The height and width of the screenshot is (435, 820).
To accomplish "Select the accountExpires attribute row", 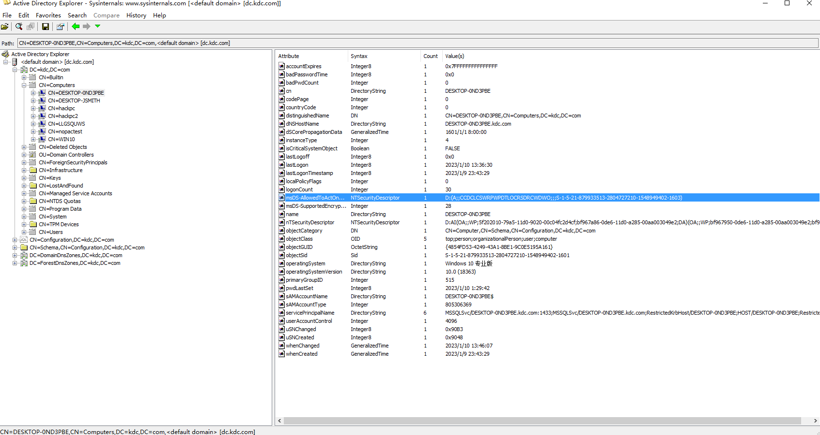I will (547, 66).
